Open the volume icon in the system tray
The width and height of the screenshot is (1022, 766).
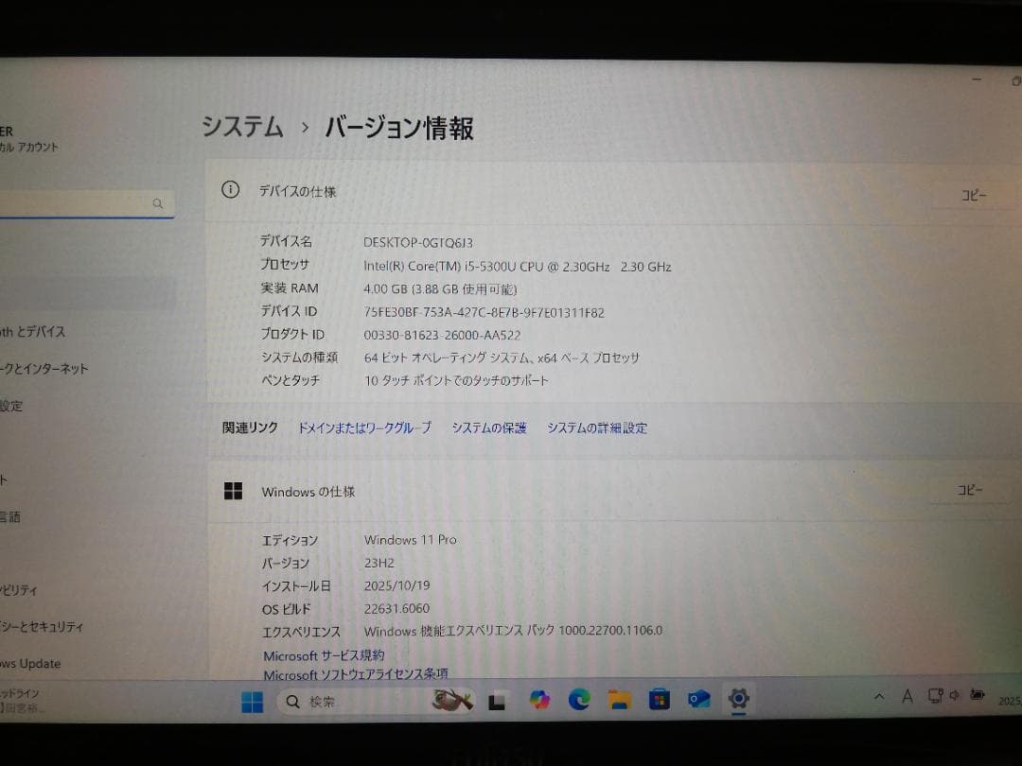point(953,696)
